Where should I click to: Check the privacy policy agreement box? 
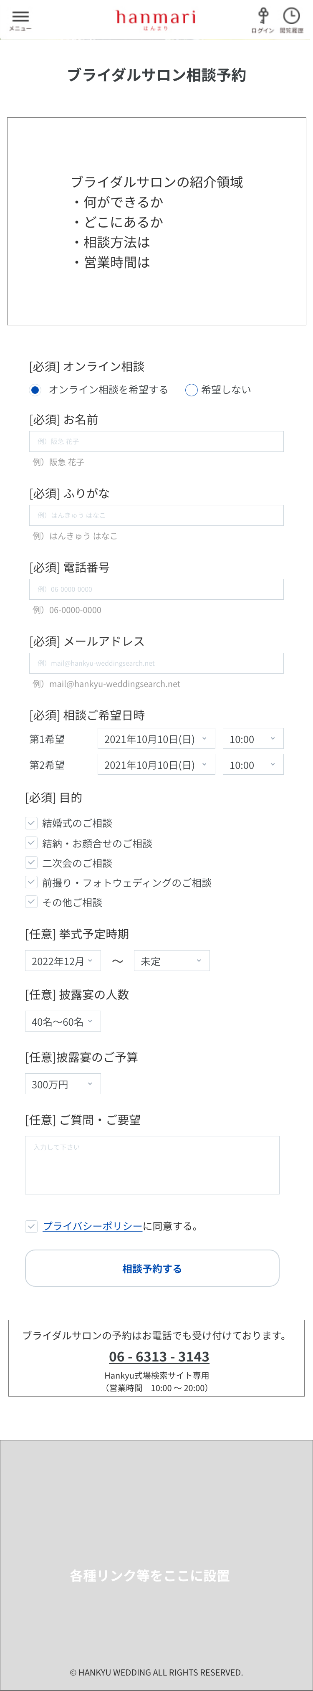31,1226
